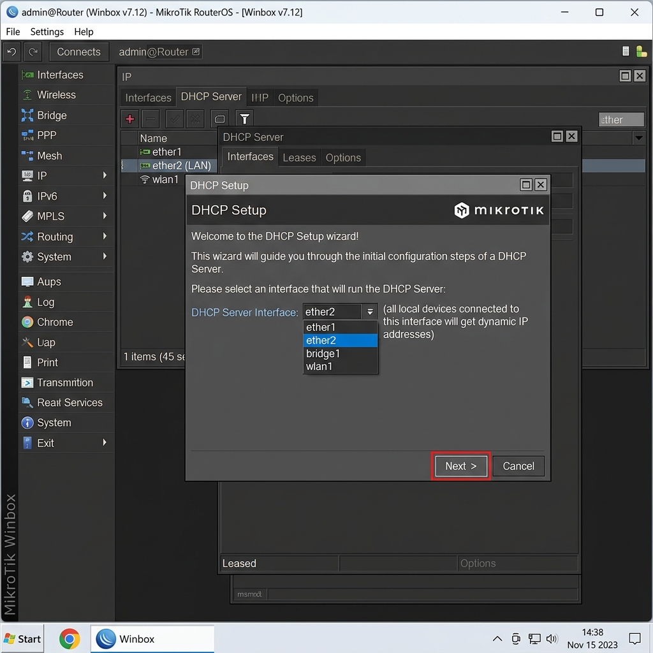Open the Wireless sidebar entry

tap(66, 95)
